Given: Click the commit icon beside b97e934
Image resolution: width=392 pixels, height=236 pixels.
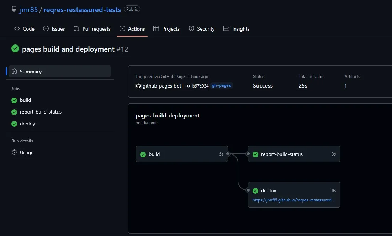Looking at the screenshot, I should click(189, 86).
